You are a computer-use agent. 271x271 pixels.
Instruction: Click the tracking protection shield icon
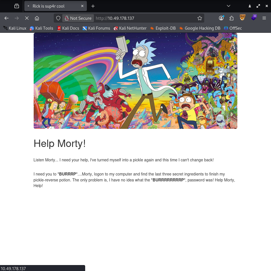[x=58, y=18]
